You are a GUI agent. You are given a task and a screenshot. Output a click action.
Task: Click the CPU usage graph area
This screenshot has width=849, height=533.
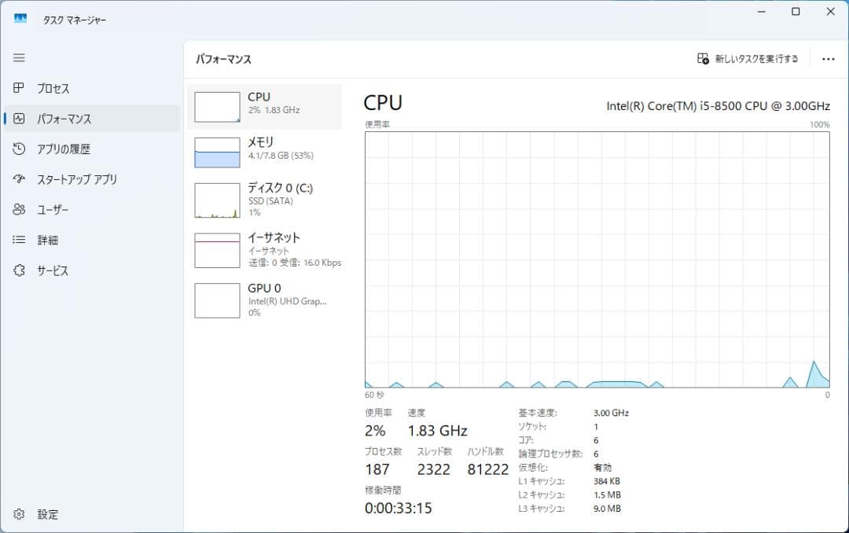[x=595, y=259]
